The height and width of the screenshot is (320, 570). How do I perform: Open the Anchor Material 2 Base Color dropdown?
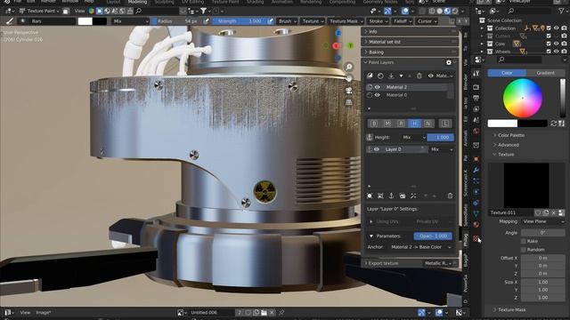(420, 247)
